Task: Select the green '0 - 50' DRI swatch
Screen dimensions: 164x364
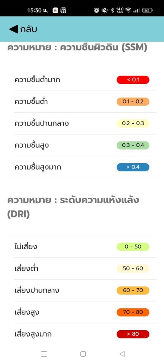Action: [133, 247]
